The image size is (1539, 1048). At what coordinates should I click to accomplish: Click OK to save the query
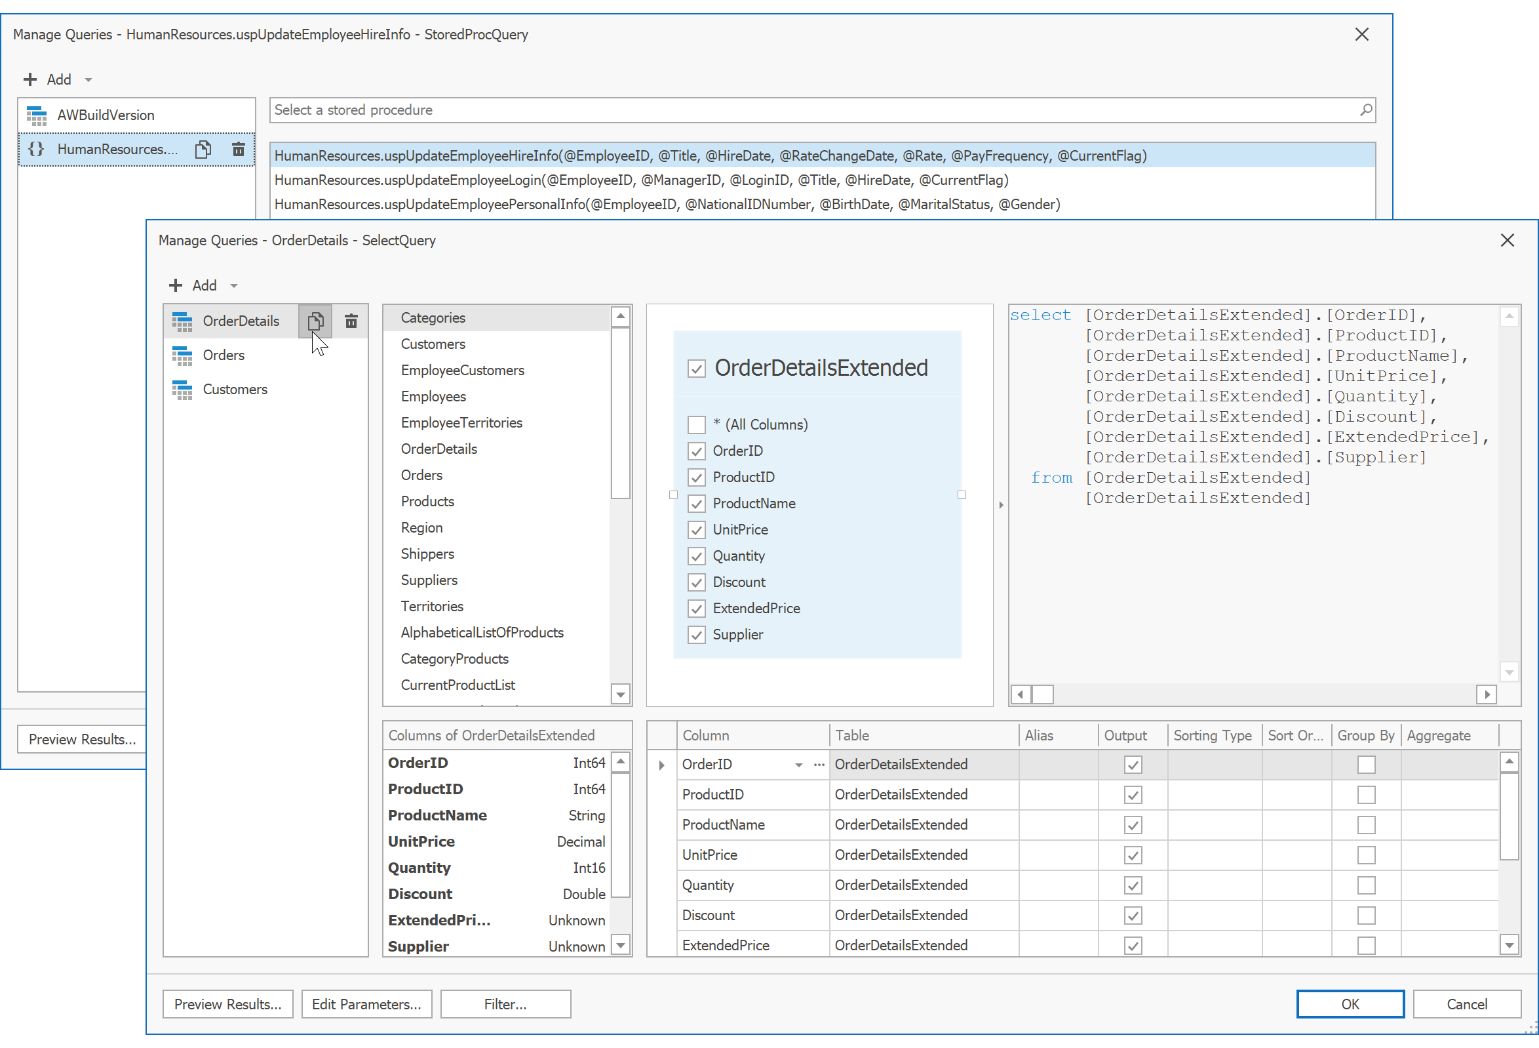coord(1350,1003)
